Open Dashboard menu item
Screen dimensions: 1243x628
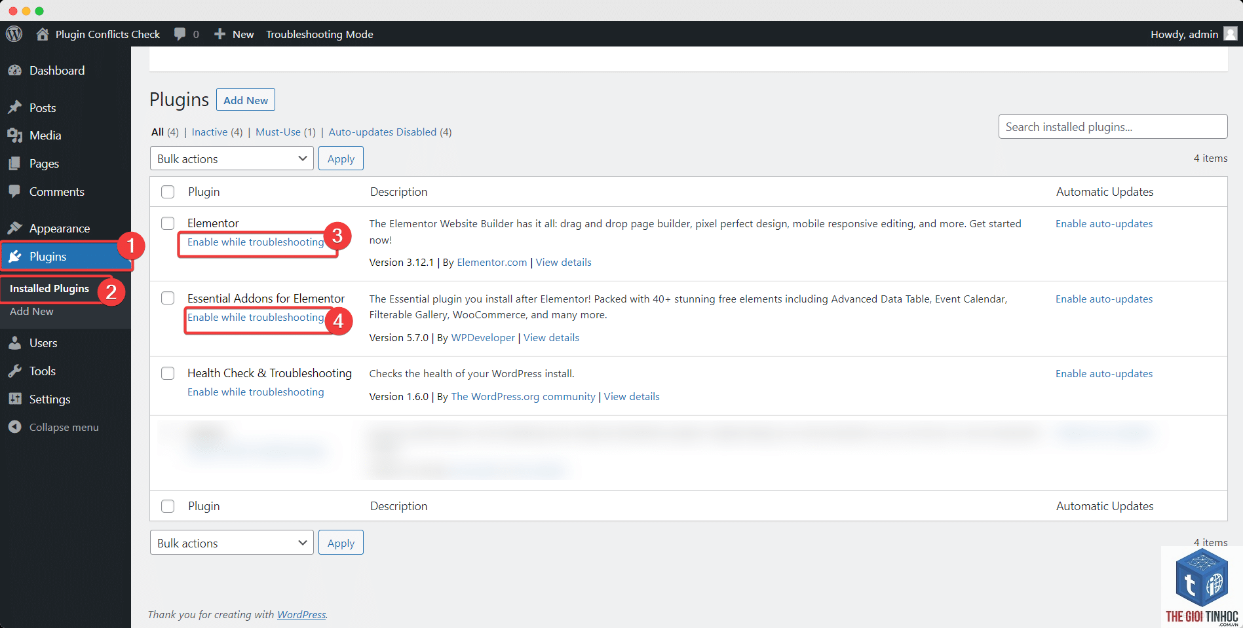tap(57, 71)
